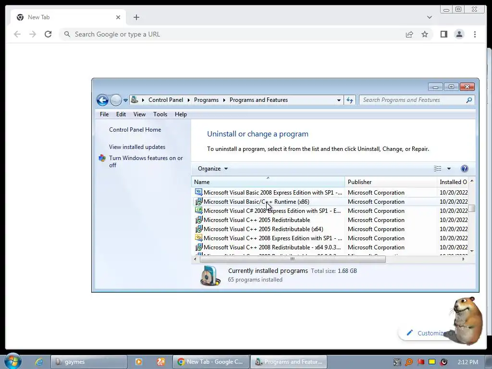Click the list scroll-down arrow
Viewport: 492px width, 369px height.
point(472,251)
